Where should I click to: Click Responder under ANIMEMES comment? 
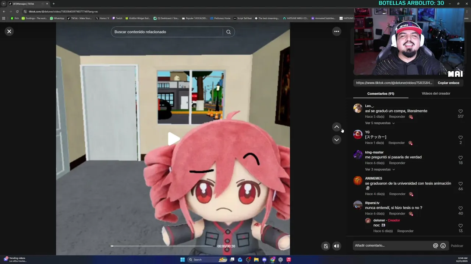click(x=397, y=194)
